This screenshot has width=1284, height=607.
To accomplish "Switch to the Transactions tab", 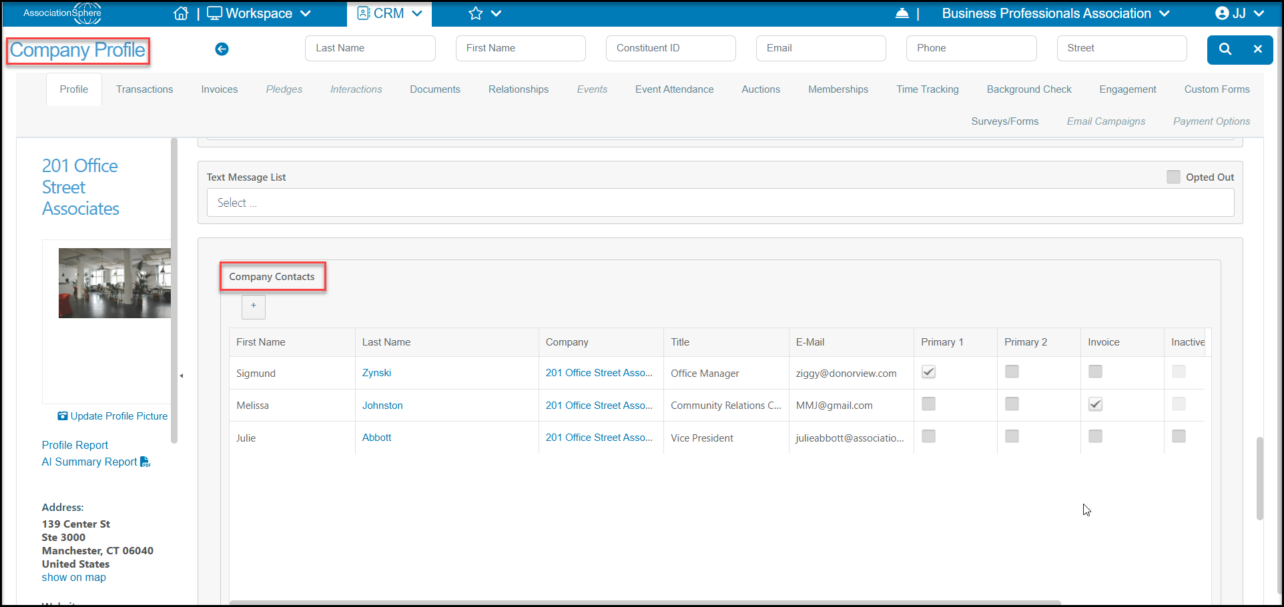I will tap(144, 89).
